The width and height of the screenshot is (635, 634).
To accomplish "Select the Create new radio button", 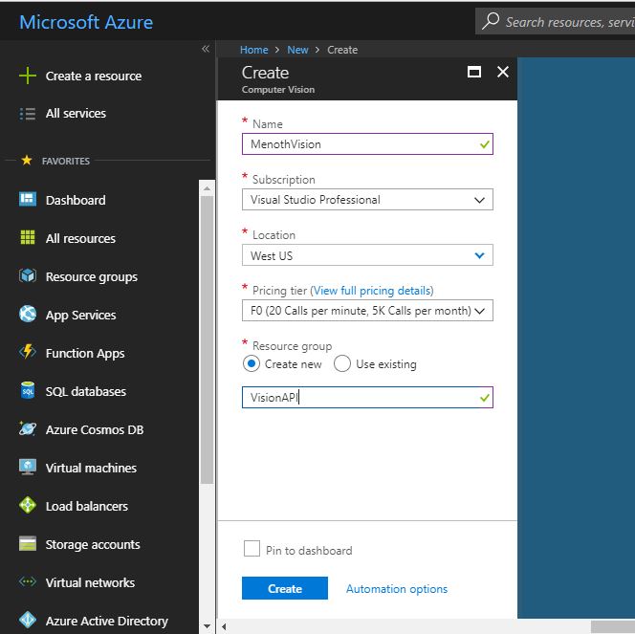I will (252, 364).
